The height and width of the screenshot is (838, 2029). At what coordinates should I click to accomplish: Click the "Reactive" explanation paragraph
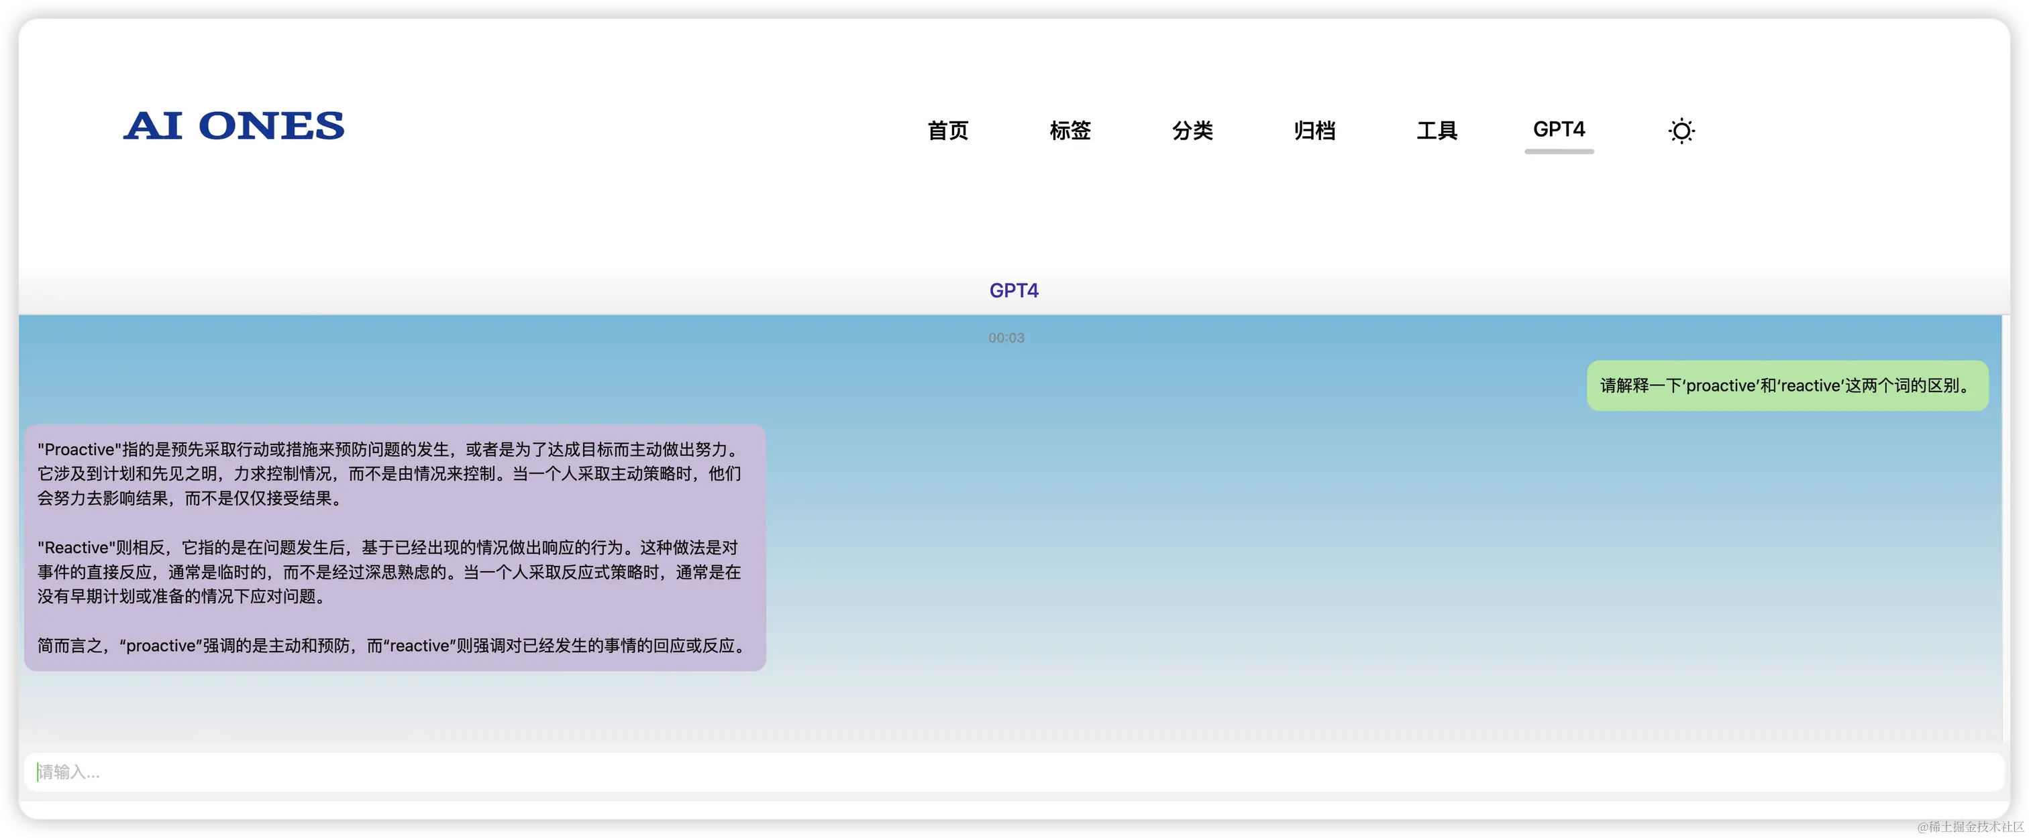pos(390,571)
